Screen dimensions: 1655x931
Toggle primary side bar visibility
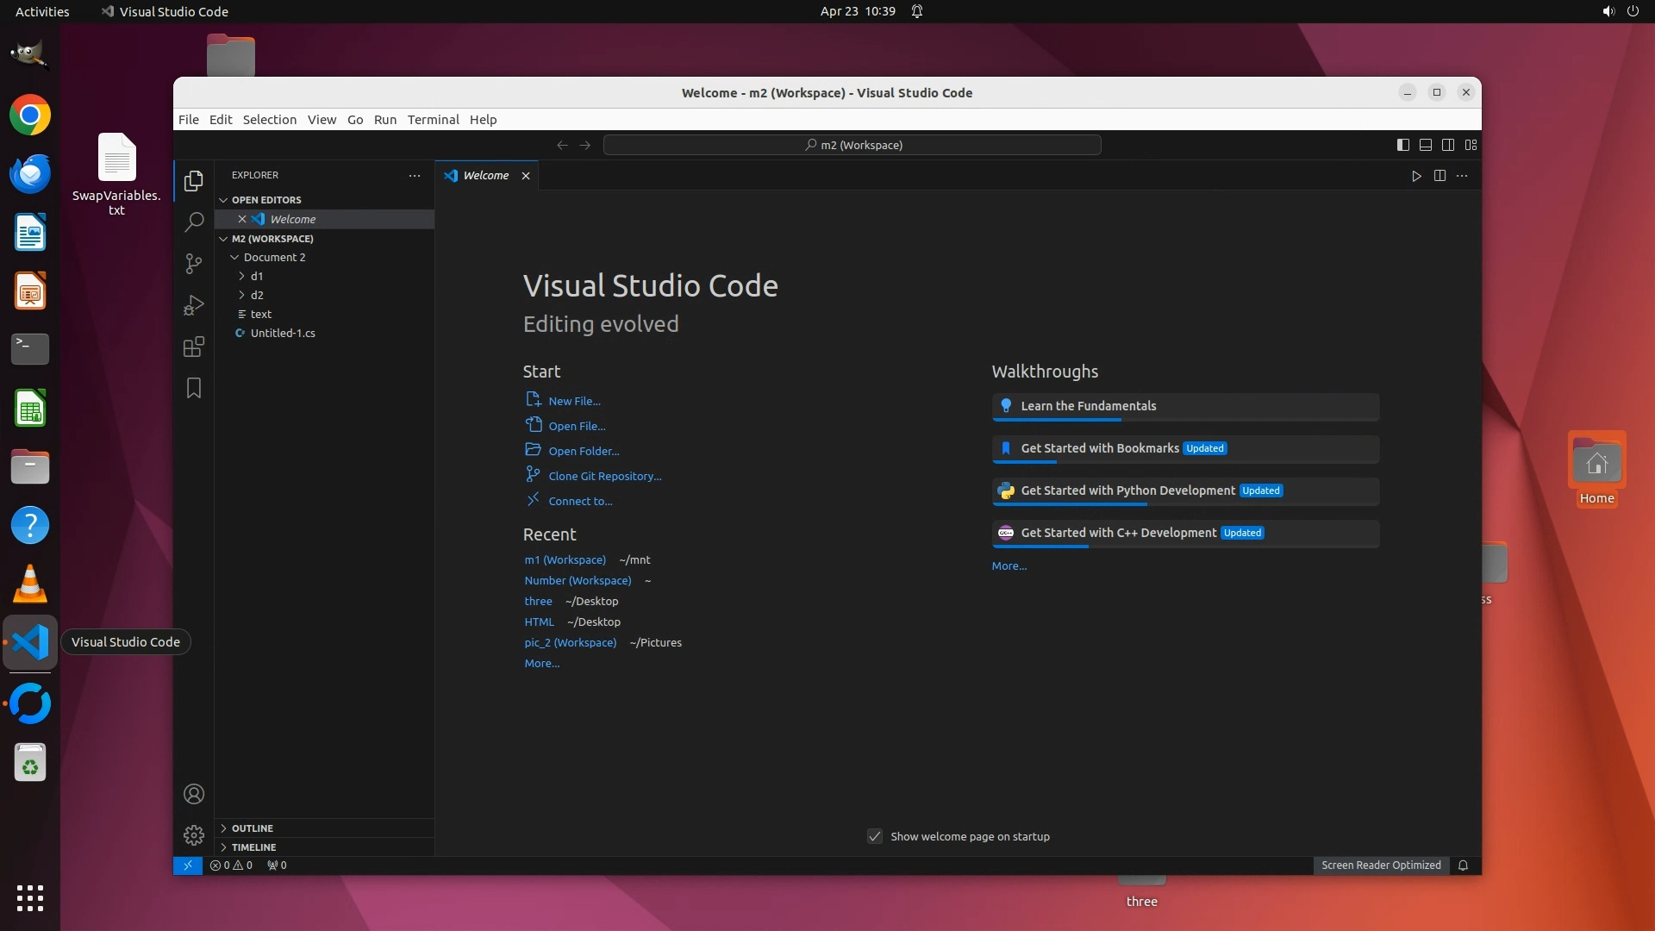[1403, 145]
